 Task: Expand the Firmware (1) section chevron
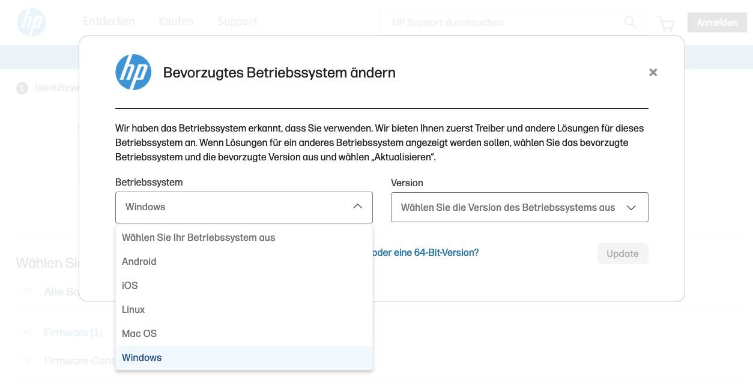(26, 332)
